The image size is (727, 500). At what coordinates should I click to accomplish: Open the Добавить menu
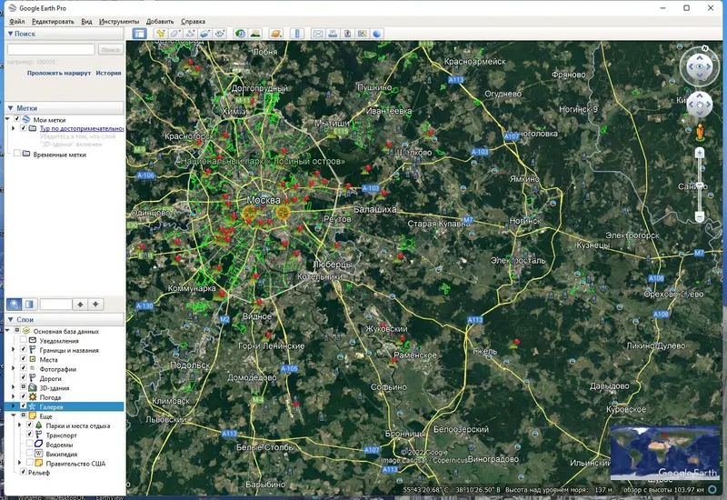point(160,21)
